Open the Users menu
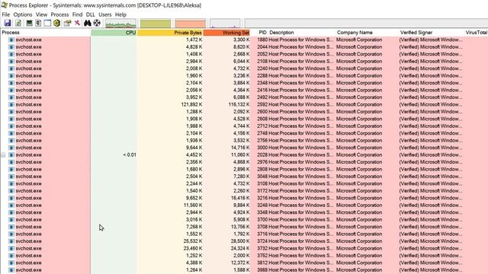488x274 pixels. click(x=105, y=14)
